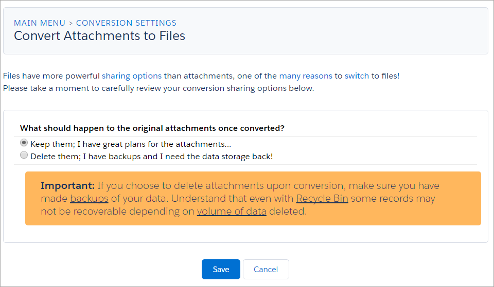Click the 'not be recoverable depending on' warning text
Image resolution: width=494 pixels, height=287 pixels.
(117, 212)
